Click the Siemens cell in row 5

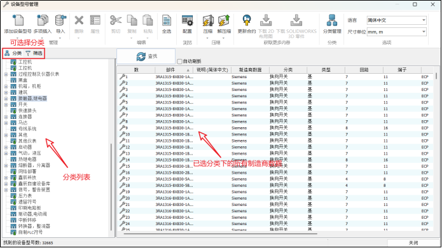[239, 102]
